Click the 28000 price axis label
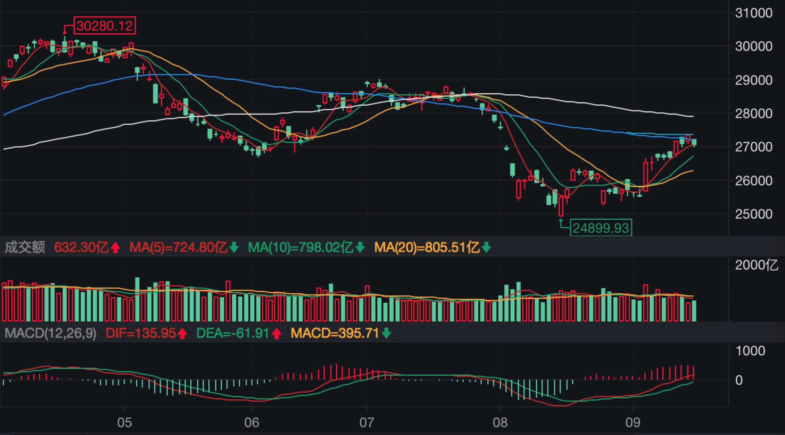Screen dimensions: 785x435 754,114
